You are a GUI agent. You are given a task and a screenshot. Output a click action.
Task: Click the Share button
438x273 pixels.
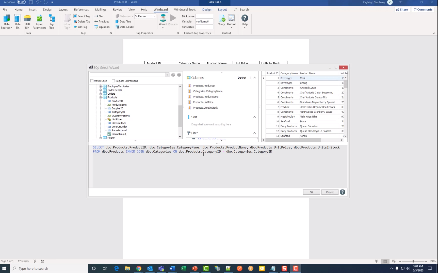tap(402, 10)
